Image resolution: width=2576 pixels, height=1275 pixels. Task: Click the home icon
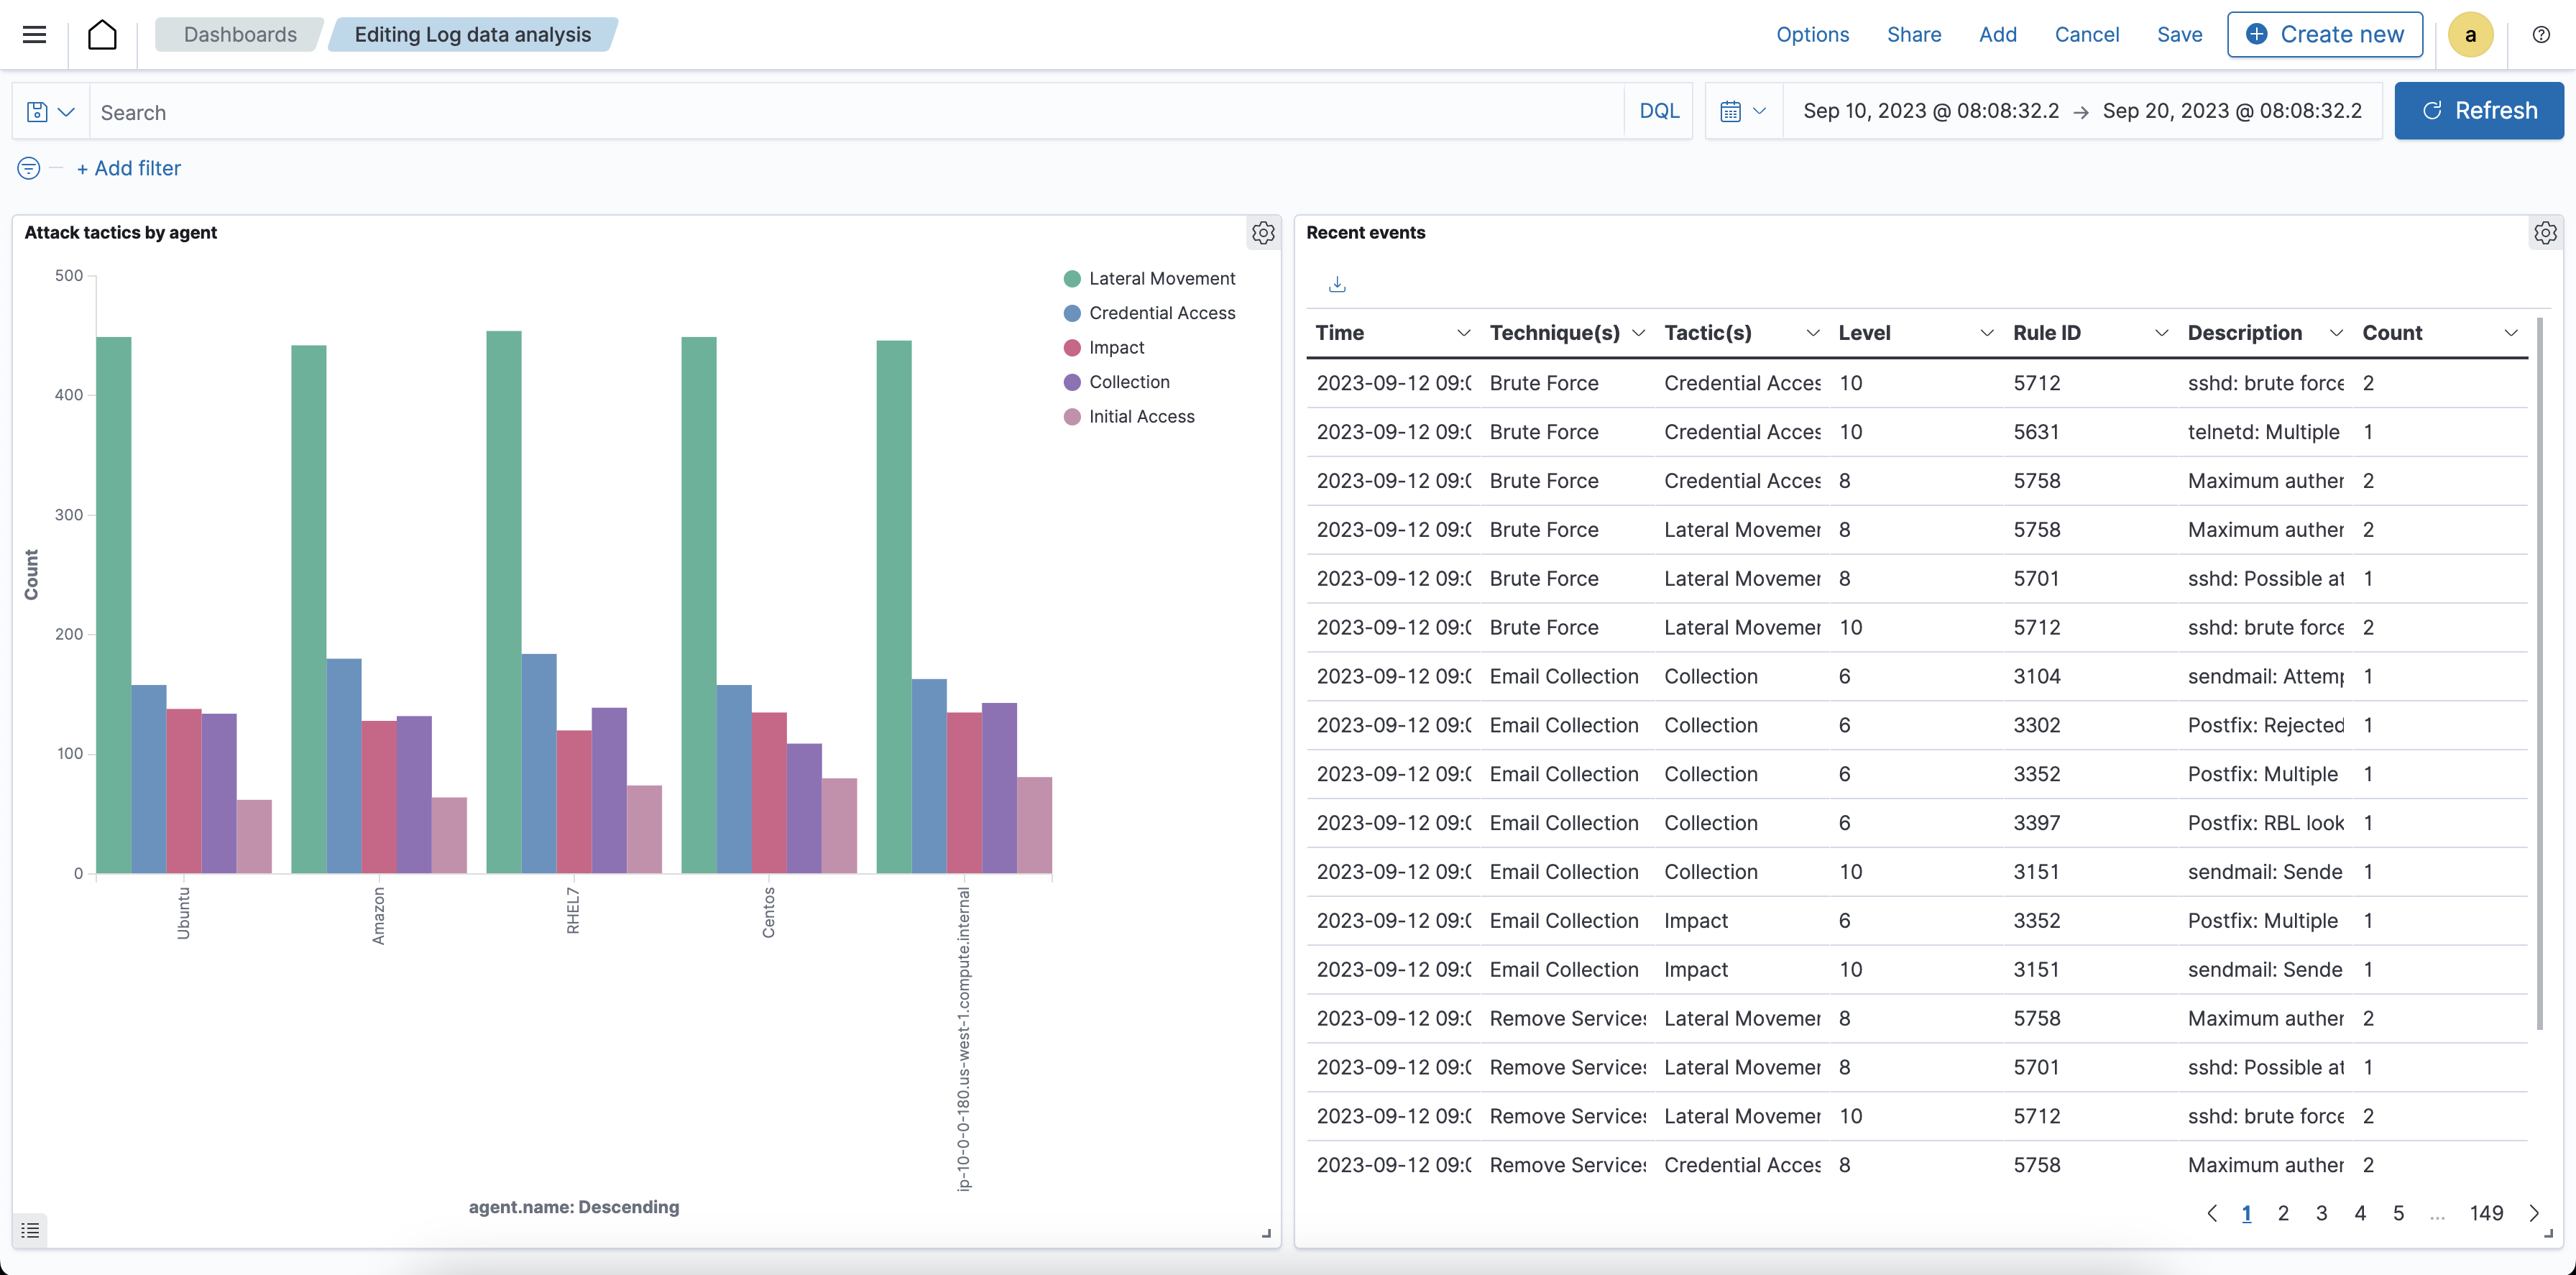pos(103,33)
